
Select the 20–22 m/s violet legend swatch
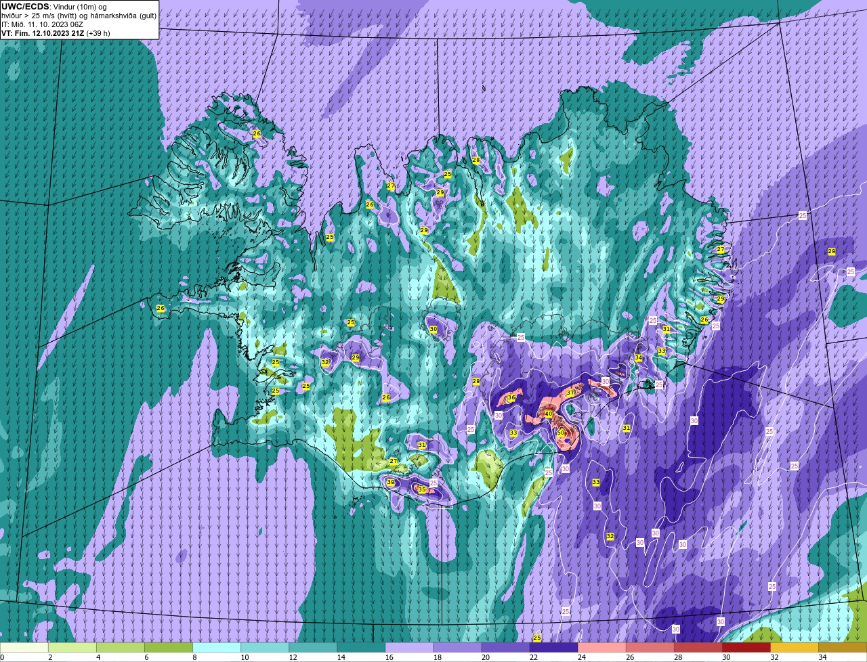(505, 648)
